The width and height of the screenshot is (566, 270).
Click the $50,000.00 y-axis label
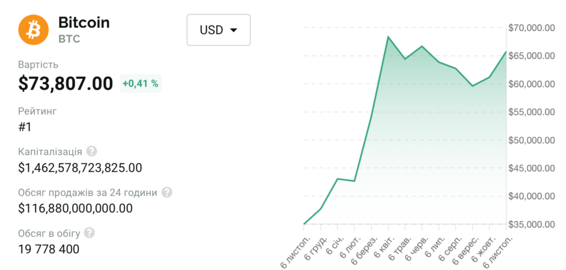(x=531, y=140)
